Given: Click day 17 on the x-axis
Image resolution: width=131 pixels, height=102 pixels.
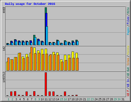Looking at the screenshot, I should tap(69, 99).
